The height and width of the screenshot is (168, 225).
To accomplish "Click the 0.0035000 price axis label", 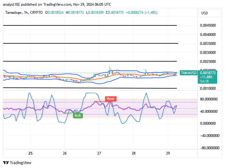I will coord(208,44).
